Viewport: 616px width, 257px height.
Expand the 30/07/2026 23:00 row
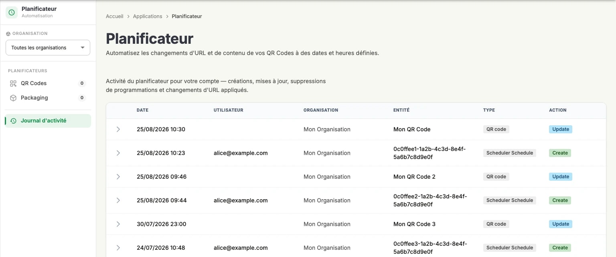point(118,224)
